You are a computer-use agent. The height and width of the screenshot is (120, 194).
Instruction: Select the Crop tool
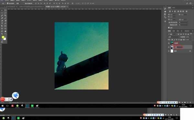tap(5, 16)
